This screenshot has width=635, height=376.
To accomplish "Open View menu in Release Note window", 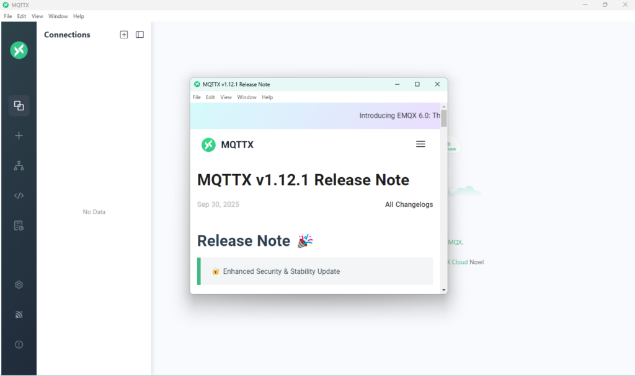I will coord(226,97).
